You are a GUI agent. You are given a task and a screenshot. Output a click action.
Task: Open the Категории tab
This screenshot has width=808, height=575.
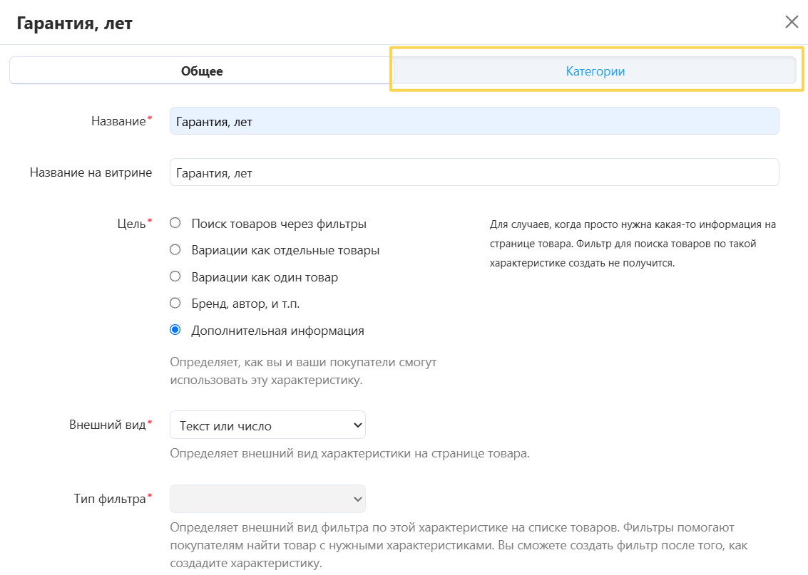pyautogui.click(x=595, y=71)
